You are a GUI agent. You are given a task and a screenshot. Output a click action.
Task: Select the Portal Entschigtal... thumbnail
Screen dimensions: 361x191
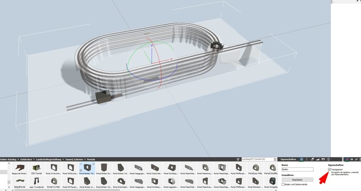pos(121,182)
